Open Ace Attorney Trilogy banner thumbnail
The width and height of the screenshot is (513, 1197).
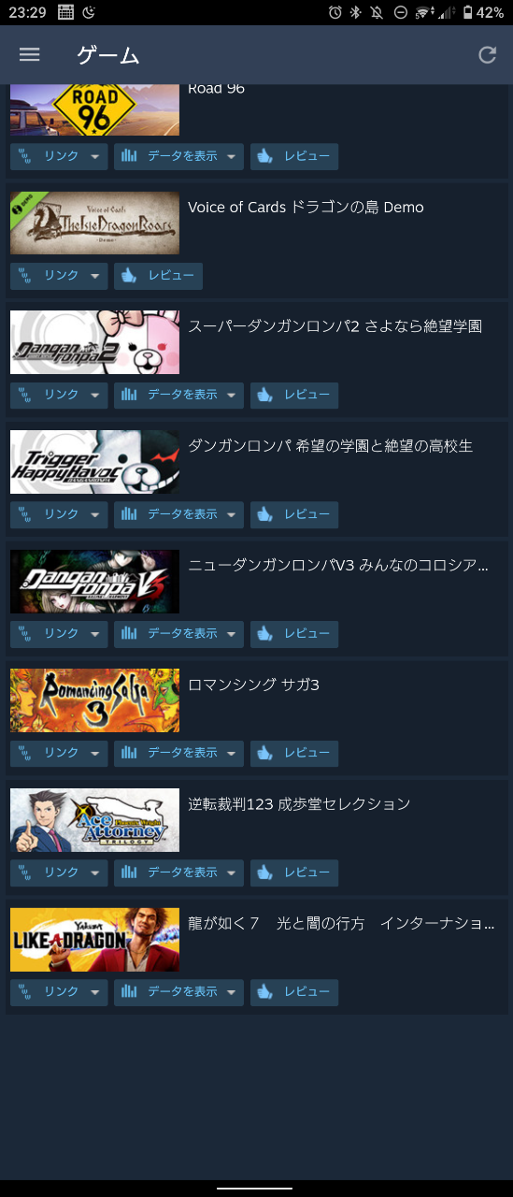[x=94, y=820]
